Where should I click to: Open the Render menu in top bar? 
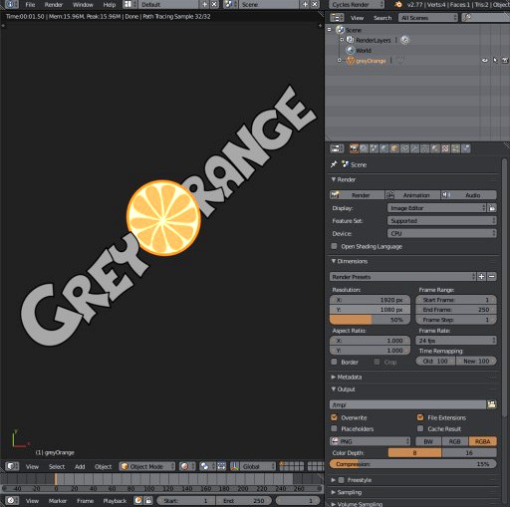pyautogui.click(x=54, y=5)
